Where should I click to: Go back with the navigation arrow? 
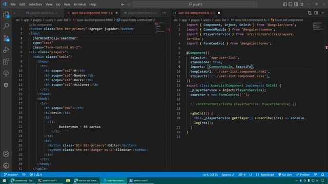[123, 5]
